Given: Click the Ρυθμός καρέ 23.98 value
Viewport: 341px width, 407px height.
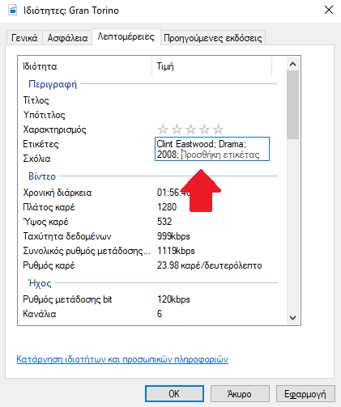Looking at the screenshot, I should [210, 265].
